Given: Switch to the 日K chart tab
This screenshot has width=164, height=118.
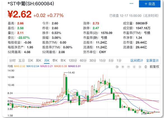Looking at the screenshot, I should point(30,60).
